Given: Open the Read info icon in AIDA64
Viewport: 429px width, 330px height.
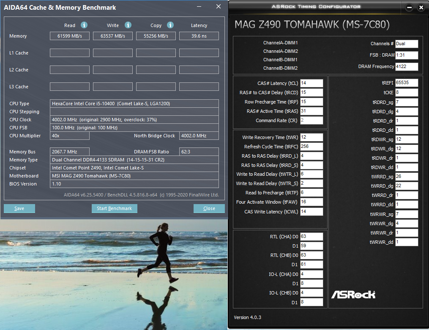Looking at the screenshot, I should (84, 25).
